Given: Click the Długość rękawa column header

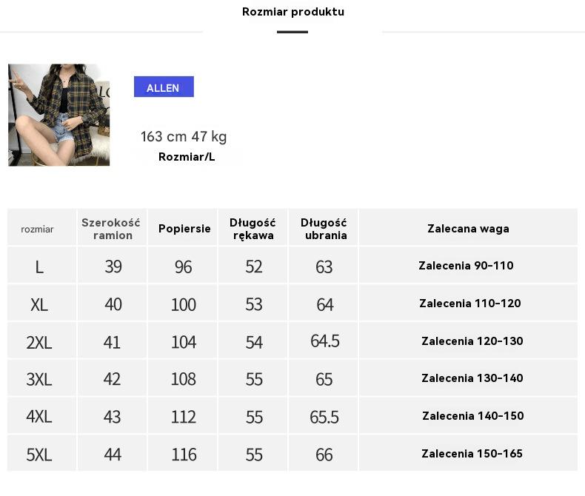Looking at the screenshot, I should coord(253,229).
